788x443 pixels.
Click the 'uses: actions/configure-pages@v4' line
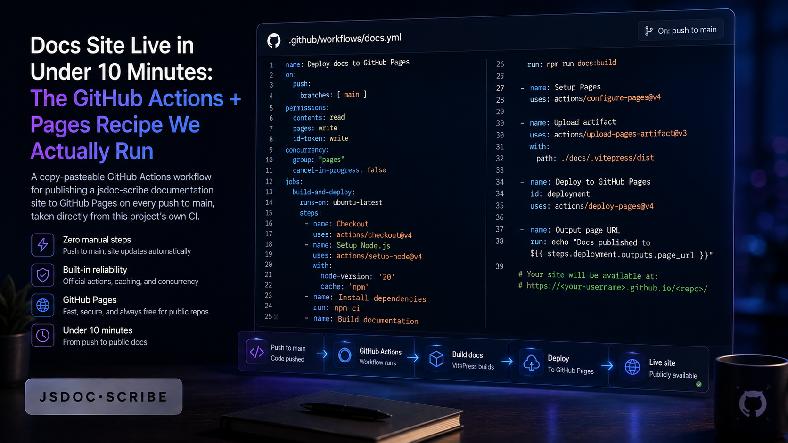coord(595,98)
